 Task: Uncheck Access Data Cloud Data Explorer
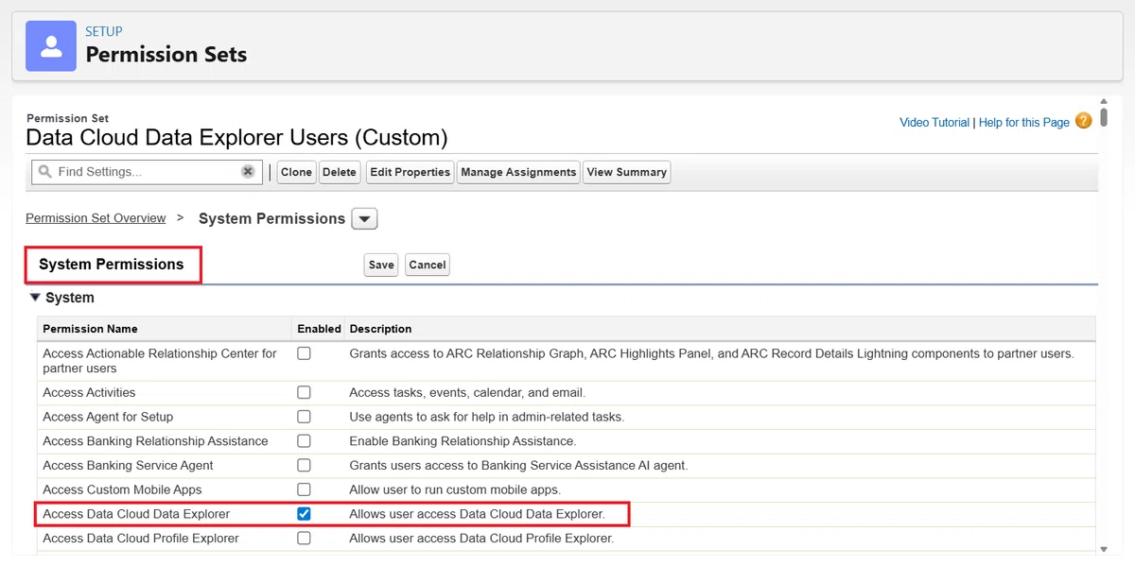[x=304, y=514]
